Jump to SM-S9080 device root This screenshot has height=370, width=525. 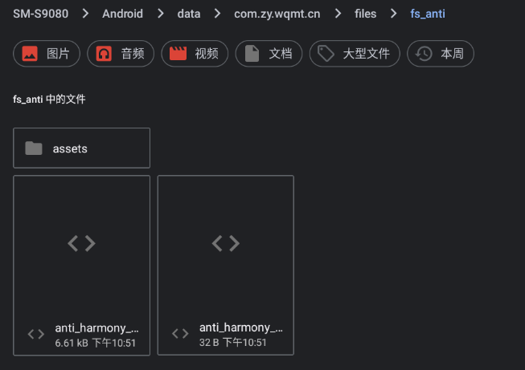(40, 14)
